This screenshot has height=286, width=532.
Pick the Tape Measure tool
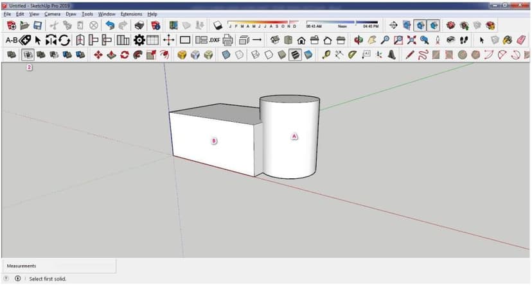pyautogui.click(x=326, y=55)
